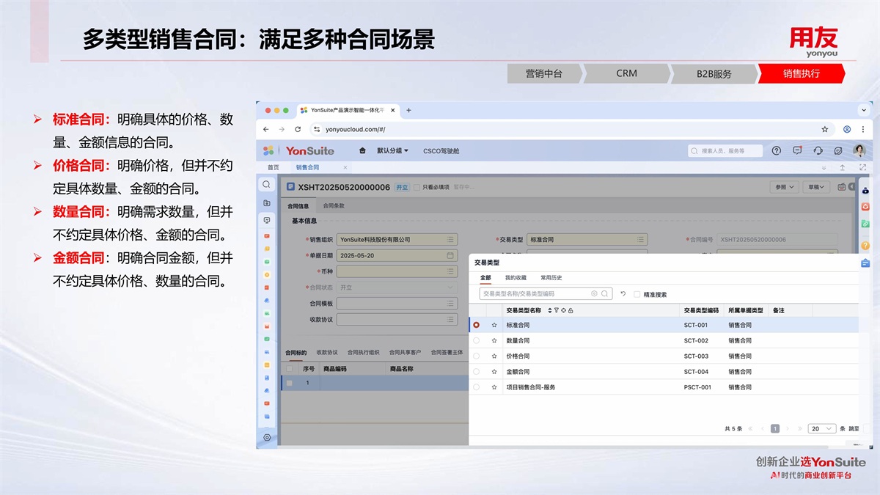The height and width of the screenshot is (495, 880).
Task: Check the 只看必填项 checkbox
Action: [417, 187]
